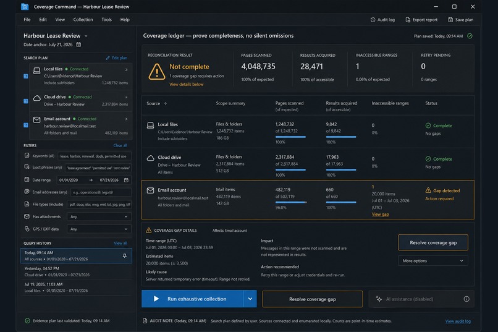Click the Not complete warning triangle

click(156, 72)
